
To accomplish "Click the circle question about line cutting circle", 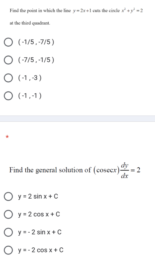I will [x=77, y=16].
